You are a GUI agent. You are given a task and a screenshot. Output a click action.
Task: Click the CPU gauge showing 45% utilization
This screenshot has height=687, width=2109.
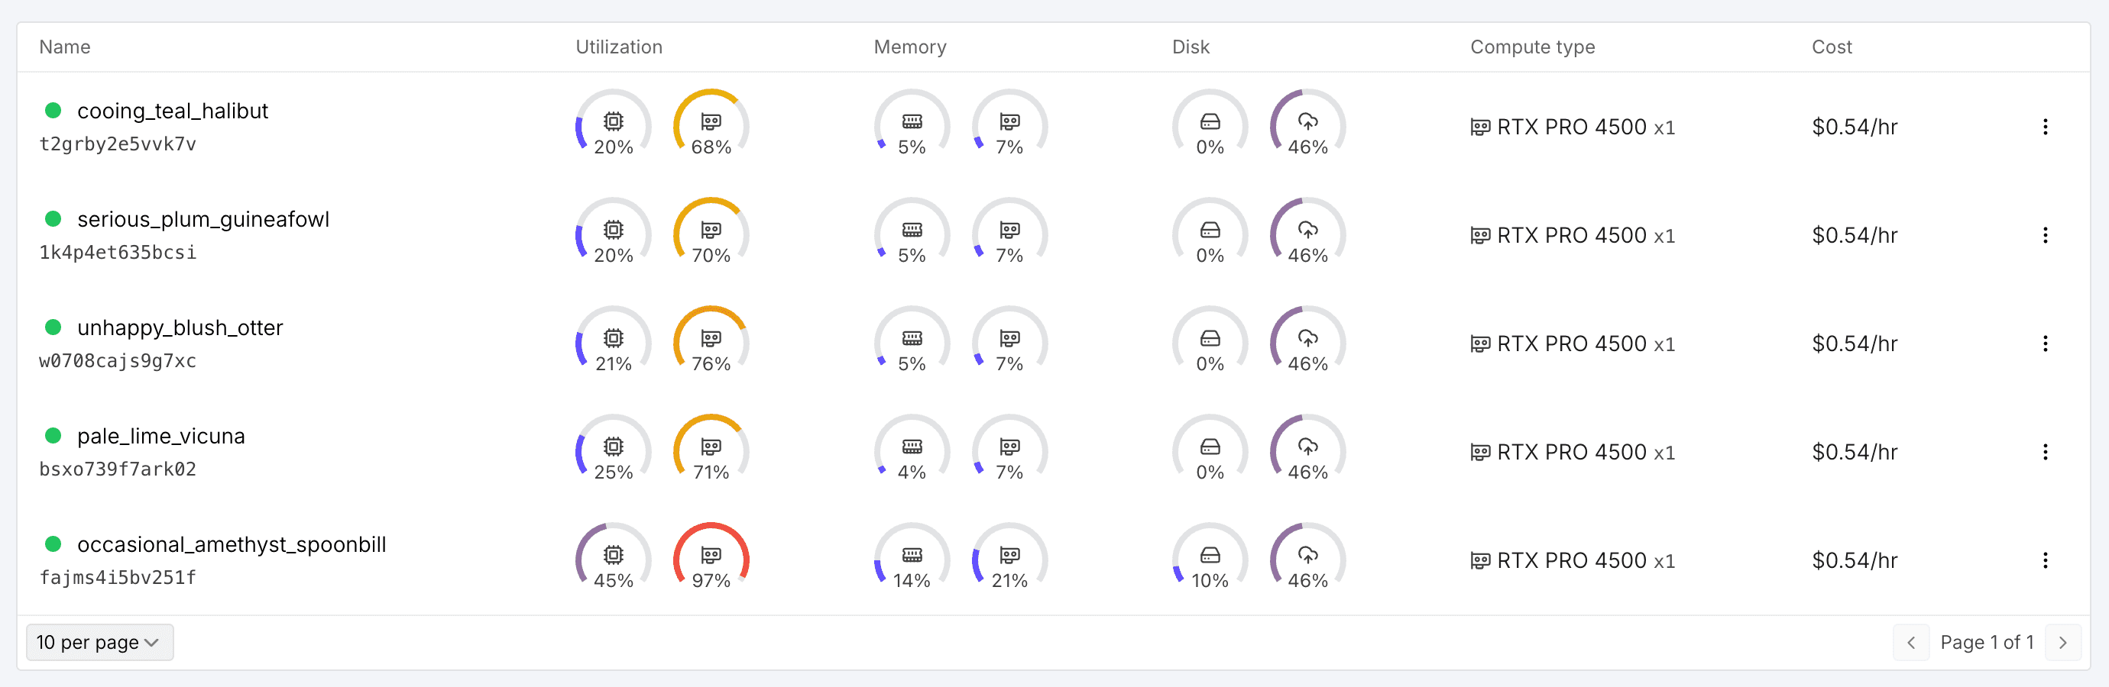click(x=612, y=559)
